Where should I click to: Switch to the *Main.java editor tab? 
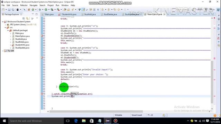(49, 14)
